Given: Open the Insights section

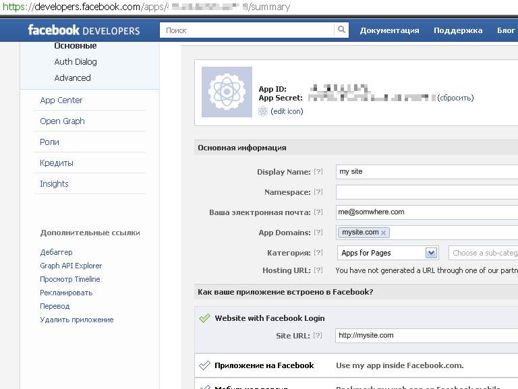Looking at the screenshot, I should [x=54, y=183].
